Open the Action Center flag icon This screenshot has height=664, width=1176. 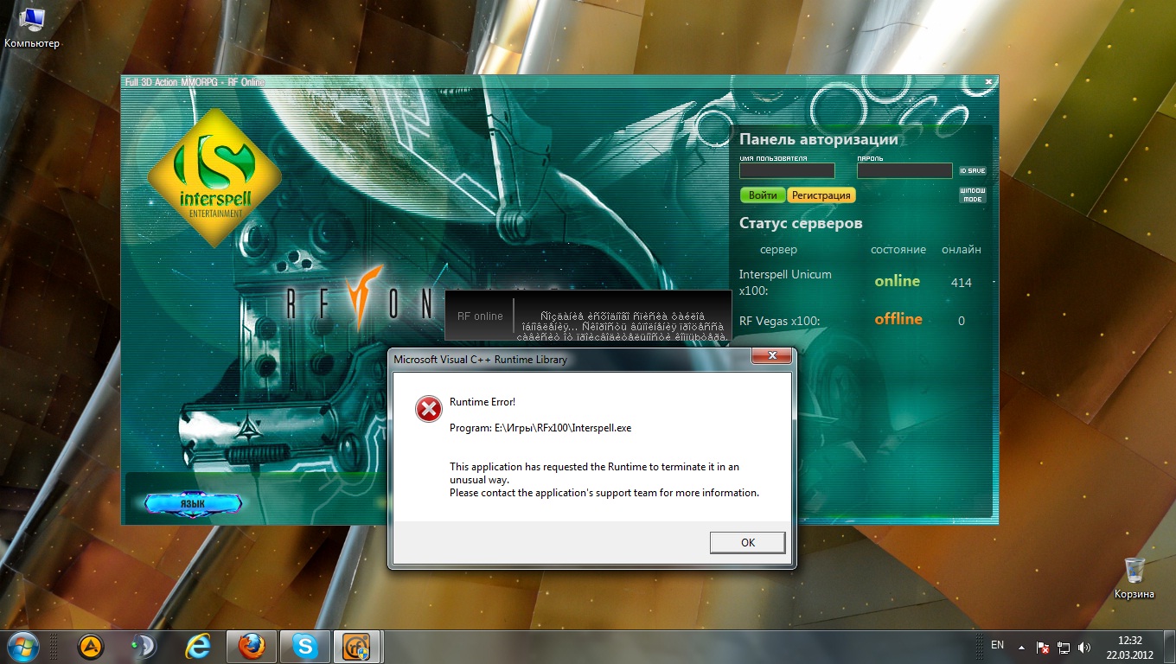[1044, 647]
